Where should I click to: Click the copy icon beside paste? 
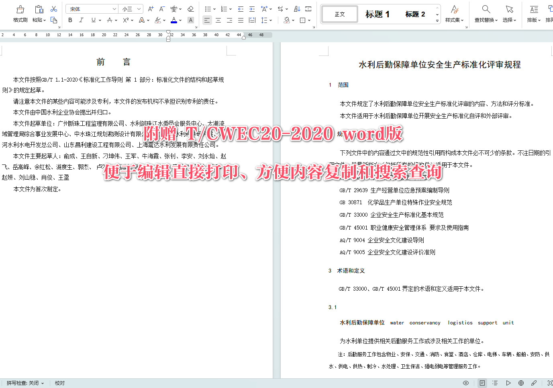coord(54,19)
